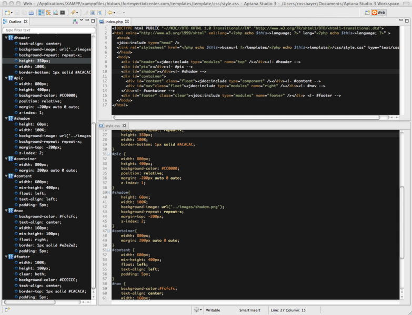Toggle alphabetical sort in Outline
412x315 pixels.
tap(75, 22)
